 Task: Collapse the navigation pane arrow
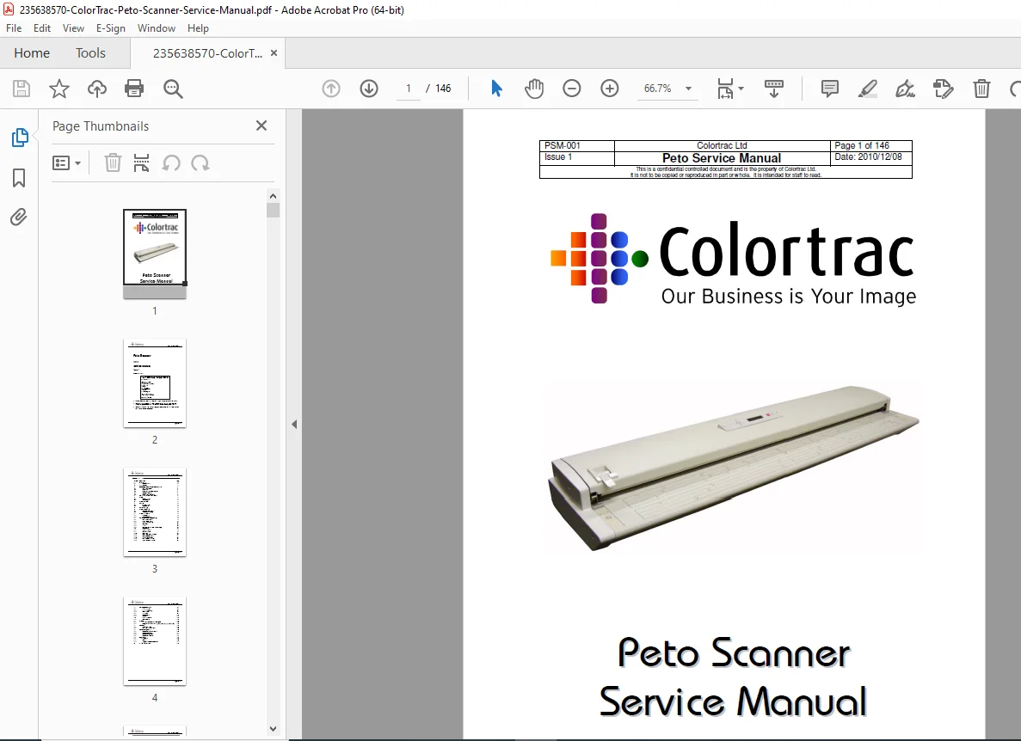pos(294,424)
